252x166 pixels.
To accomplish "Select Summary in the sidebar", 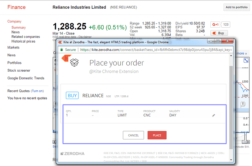I will click(x=19, y=27).
